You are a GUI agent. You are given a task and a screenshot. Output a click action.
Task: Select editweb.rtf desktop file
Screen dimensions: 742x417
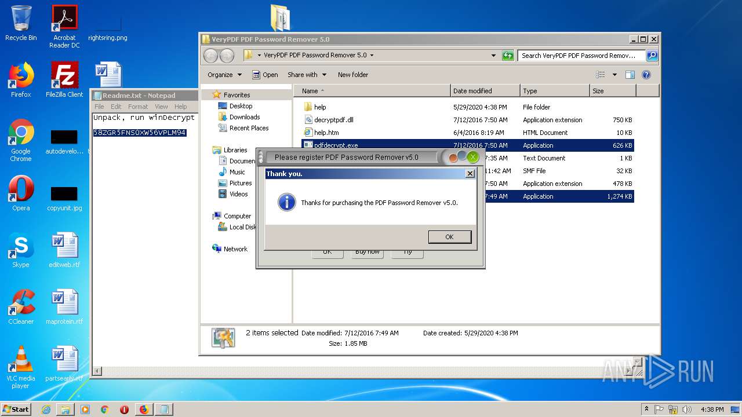(64, 250)
